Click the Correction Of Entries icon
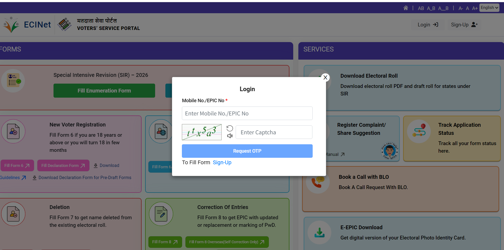The width and height of the screenshot is (504, 250). [161, 214]
